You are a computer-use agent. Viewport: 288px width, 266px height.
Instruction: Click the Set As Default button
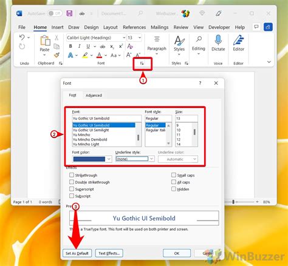point(77,253)
